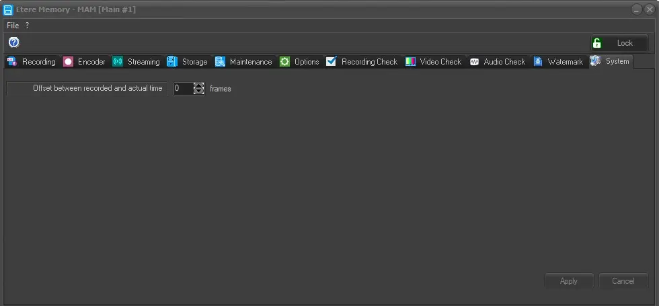The width and height of the screenshot is (659, 306).
Task: Click the green padlock icon
Action: point(596,43)
